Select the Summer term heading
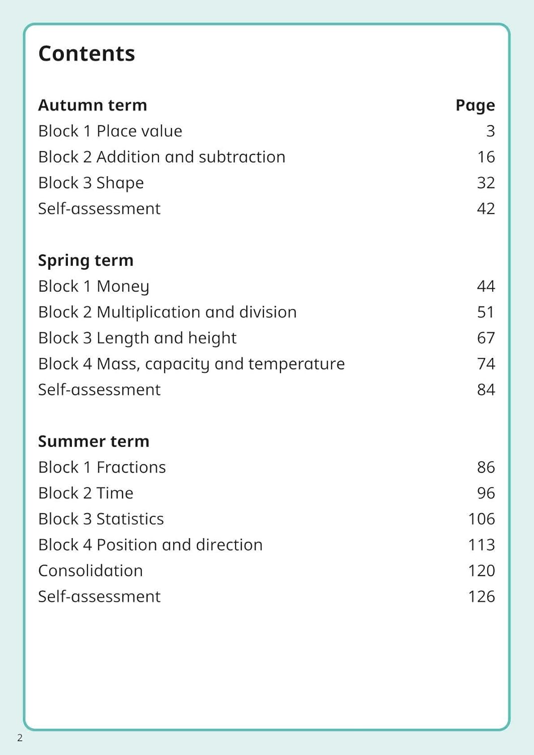The height and width of the screenshot is (755, 534). pos(94,441)
